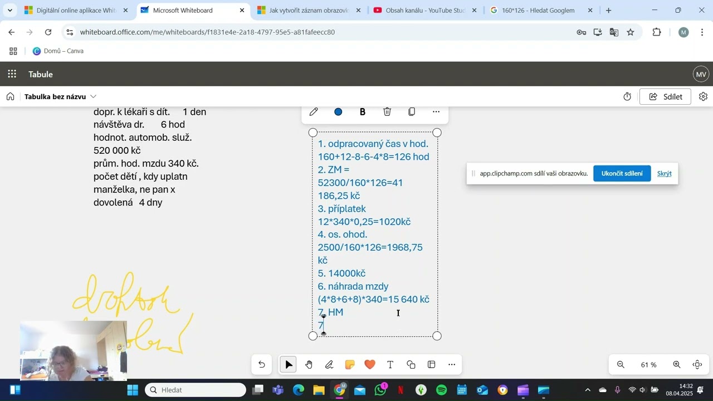Bookmark this page with the star
The image size is (713, 401).
[631, 32]
